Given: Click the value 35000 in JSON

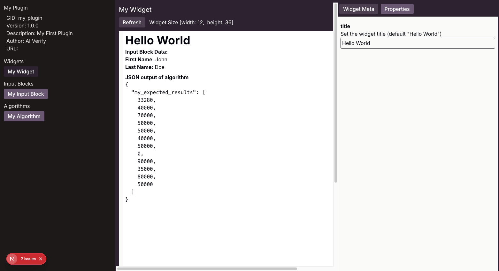Looking at the screenshot, I should pyautogui.click(x=145, y=169).
